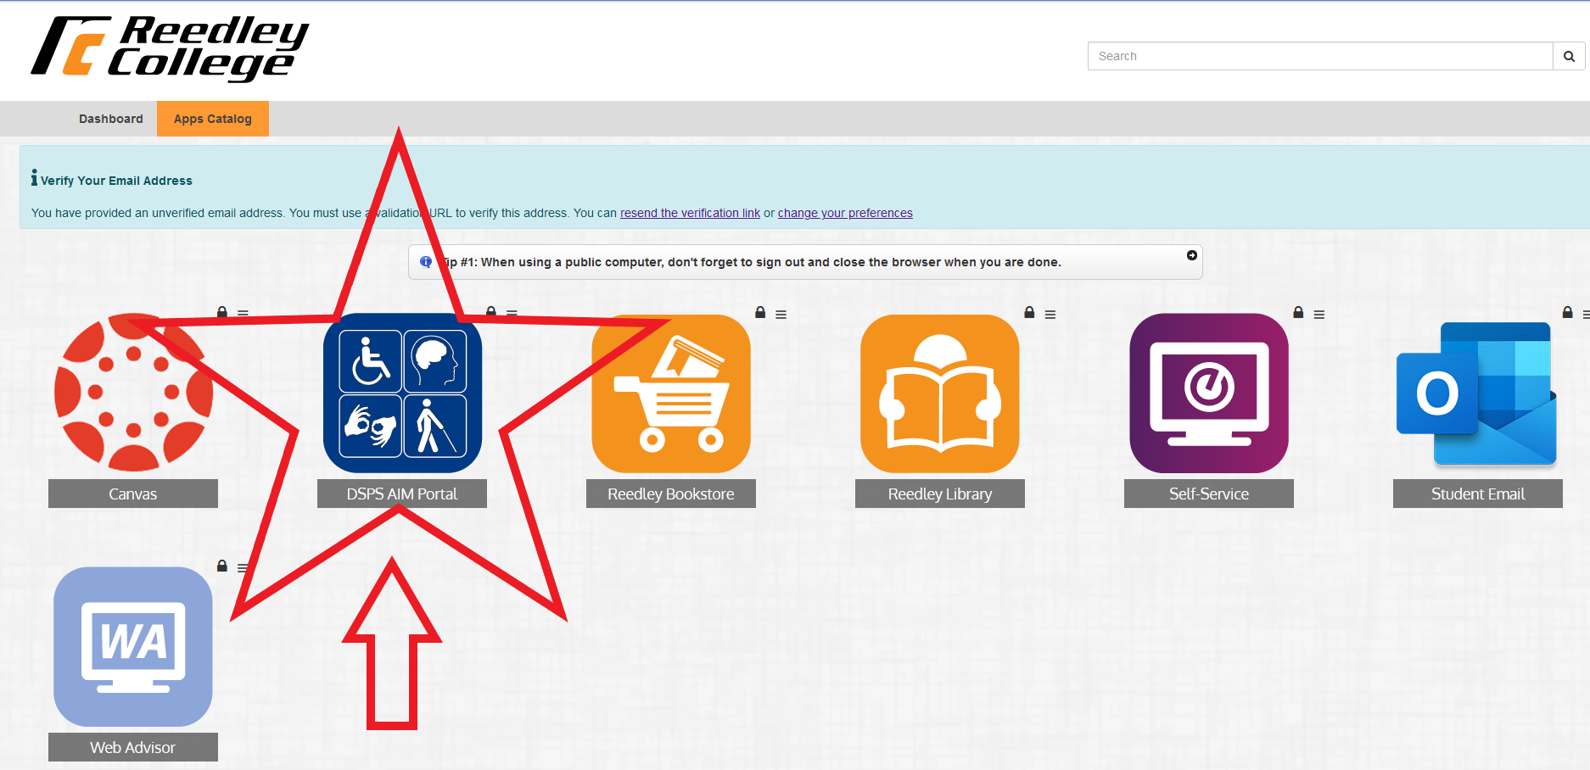Click the blue info icon beside tip
The height and width of the screenshot is (770, 1590).
[426, 262]
